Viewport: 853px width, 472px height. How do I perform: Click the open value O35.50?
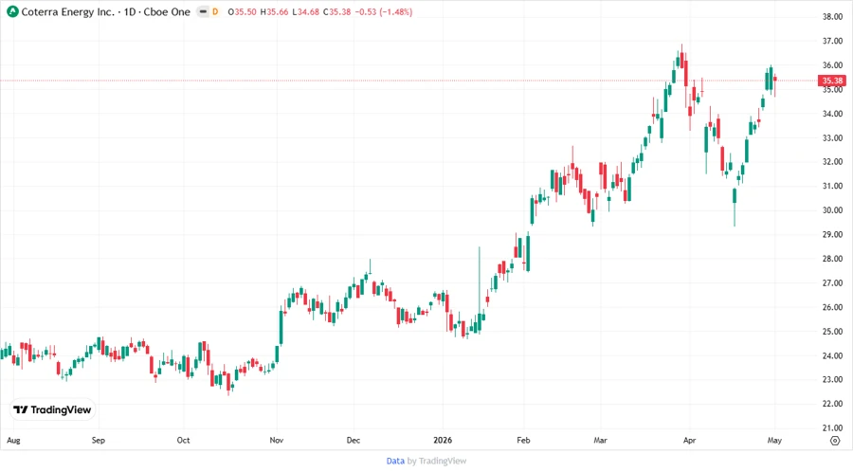242,11
